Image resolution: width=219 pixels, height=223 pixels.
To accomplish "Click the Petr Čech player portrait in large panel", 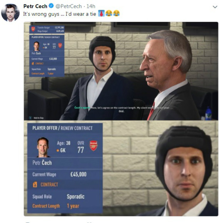I will (x=43, y=147).
